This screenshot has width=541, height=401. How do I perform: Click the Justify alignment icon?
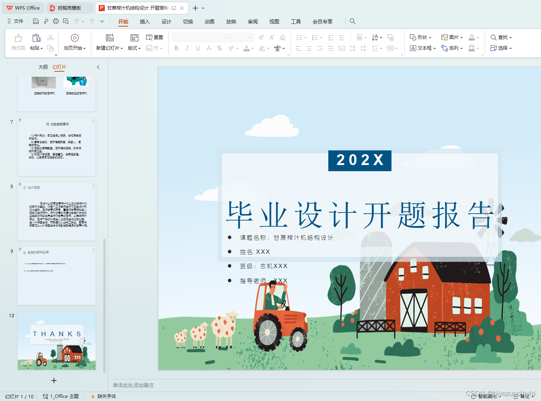coord(331,48)
